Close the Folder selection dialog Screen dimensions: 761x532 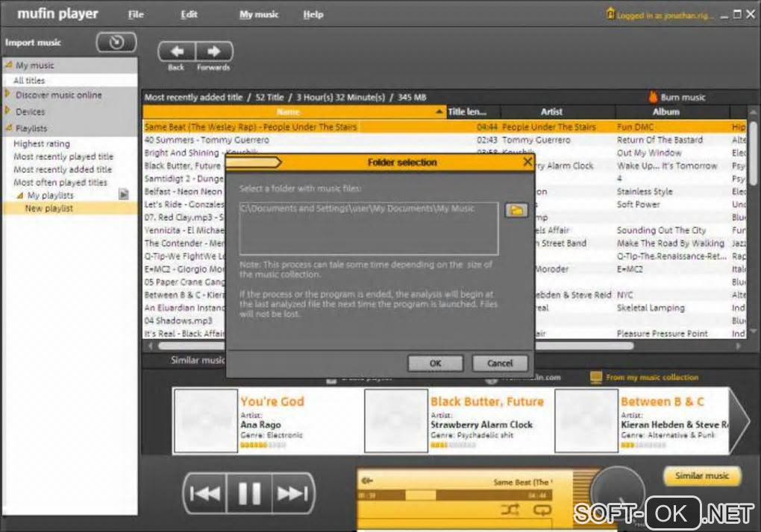click(527, 162)
